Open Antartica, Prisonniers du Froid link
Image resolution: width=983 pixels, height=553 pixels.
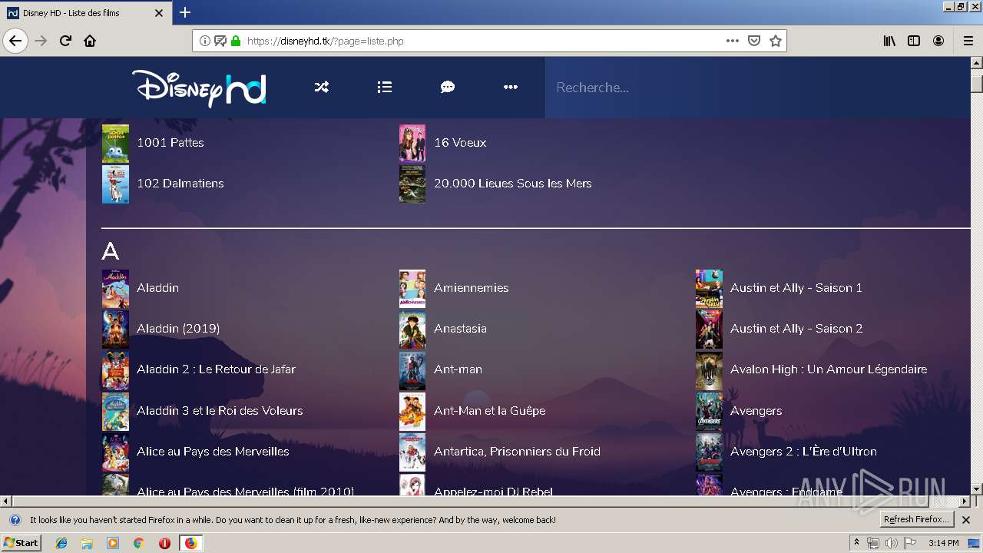517,451
